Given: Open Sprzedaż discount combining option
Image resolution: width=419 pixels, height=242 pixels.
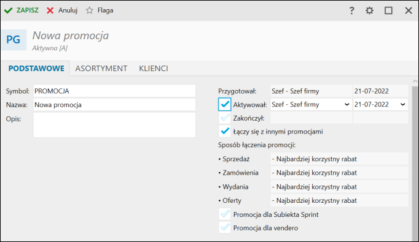Looking at the screenshot, I should coord(339,159).
